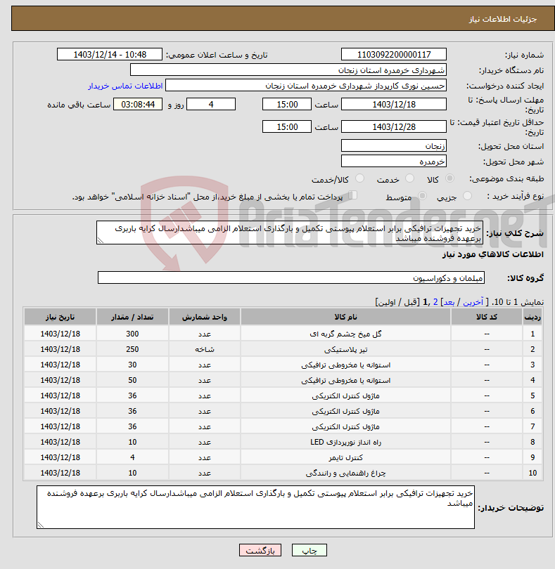The height and width of the screenshot is (569, 555).
Task: Click resize grip of شرح کلی نیاز textarea
Action: 101,240
